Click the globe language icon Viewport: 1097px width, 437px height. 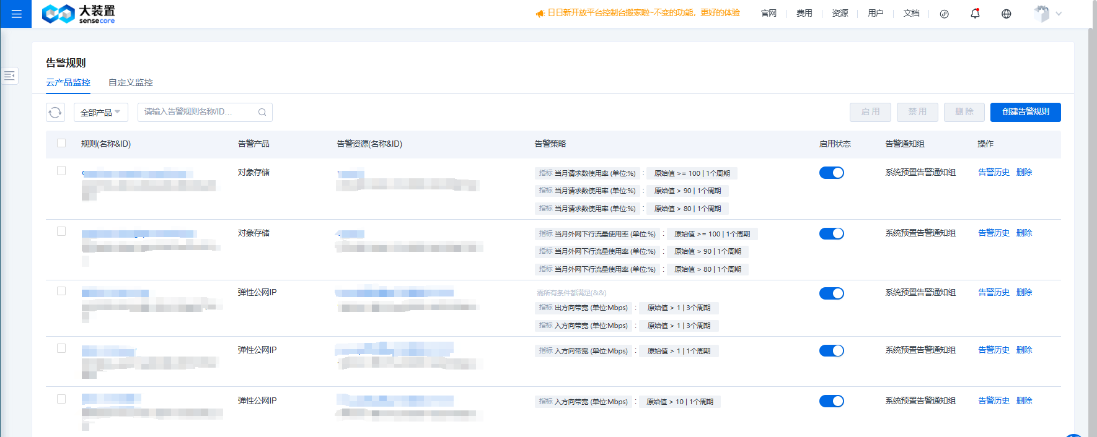[1006, 14]
